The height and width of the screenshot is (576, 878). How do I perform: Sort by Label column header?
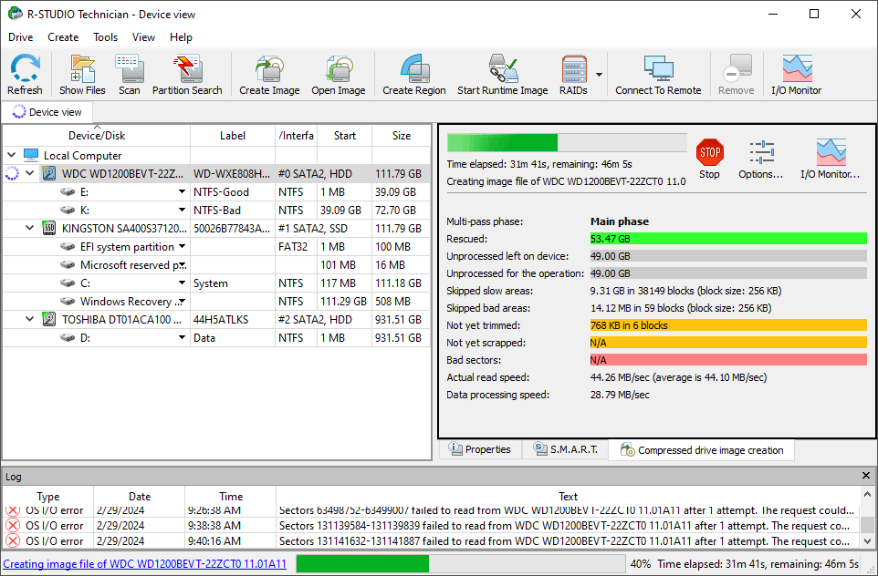tap(233, 135)
